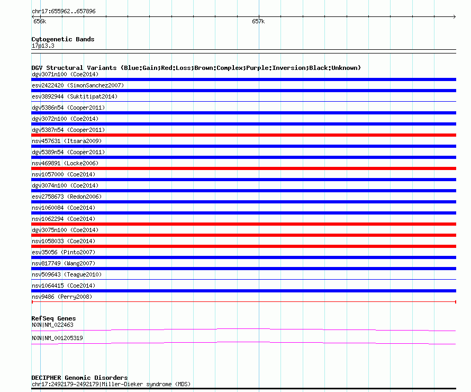This screenshot has width=471, height=392.
Task: Open gene label NXN|NM_022463
Action: [x=52, y=325]
